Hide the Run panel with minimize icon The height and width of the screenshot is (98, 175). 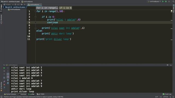point(171,65)
